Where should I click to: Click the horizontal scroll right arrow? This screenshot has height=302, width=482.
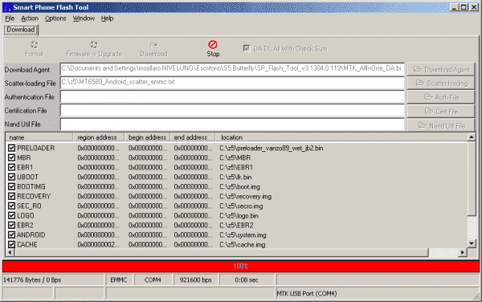click(x=463, y=252)
